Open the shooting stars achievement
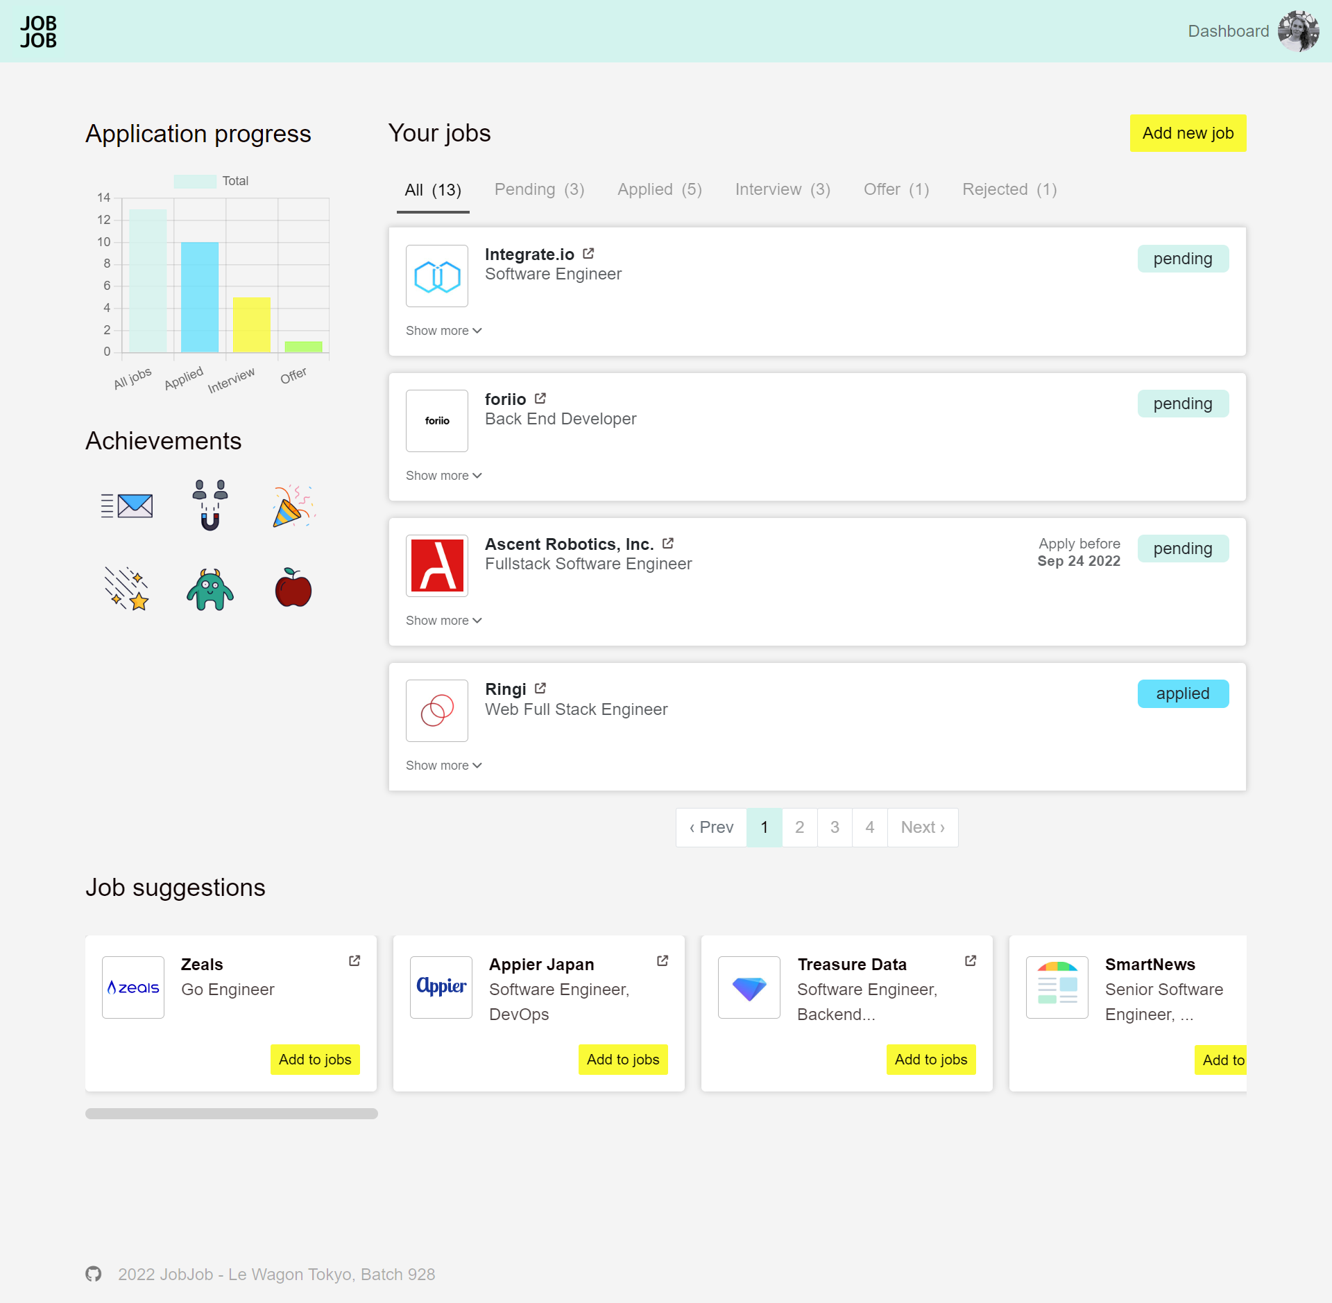 (x=128, y=589)
